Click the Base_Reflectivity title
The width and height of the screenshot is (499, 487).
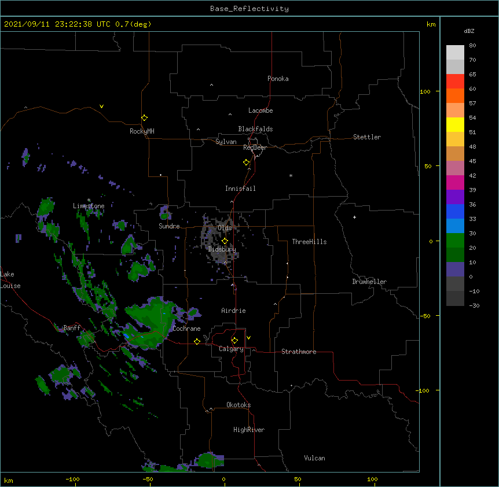tap(249, 9)
